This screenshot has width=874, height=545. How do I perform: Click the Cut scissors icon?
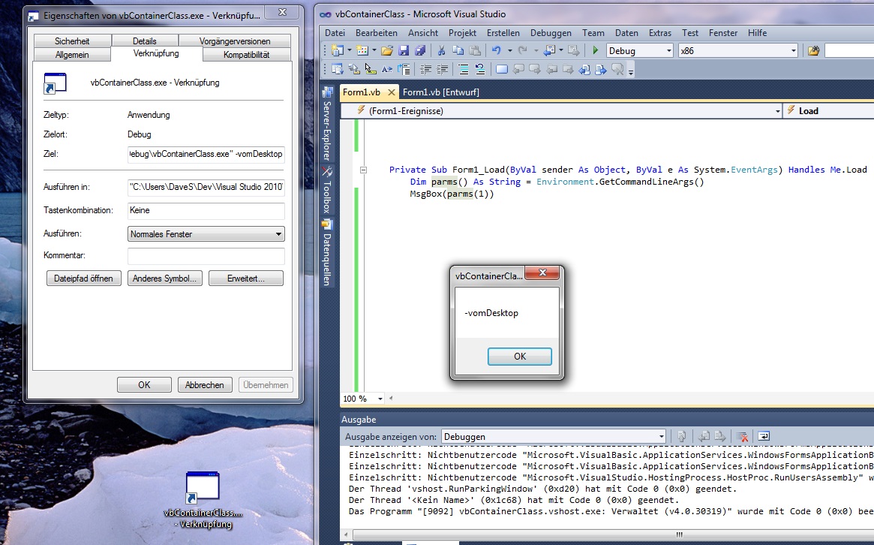[441, 50]
